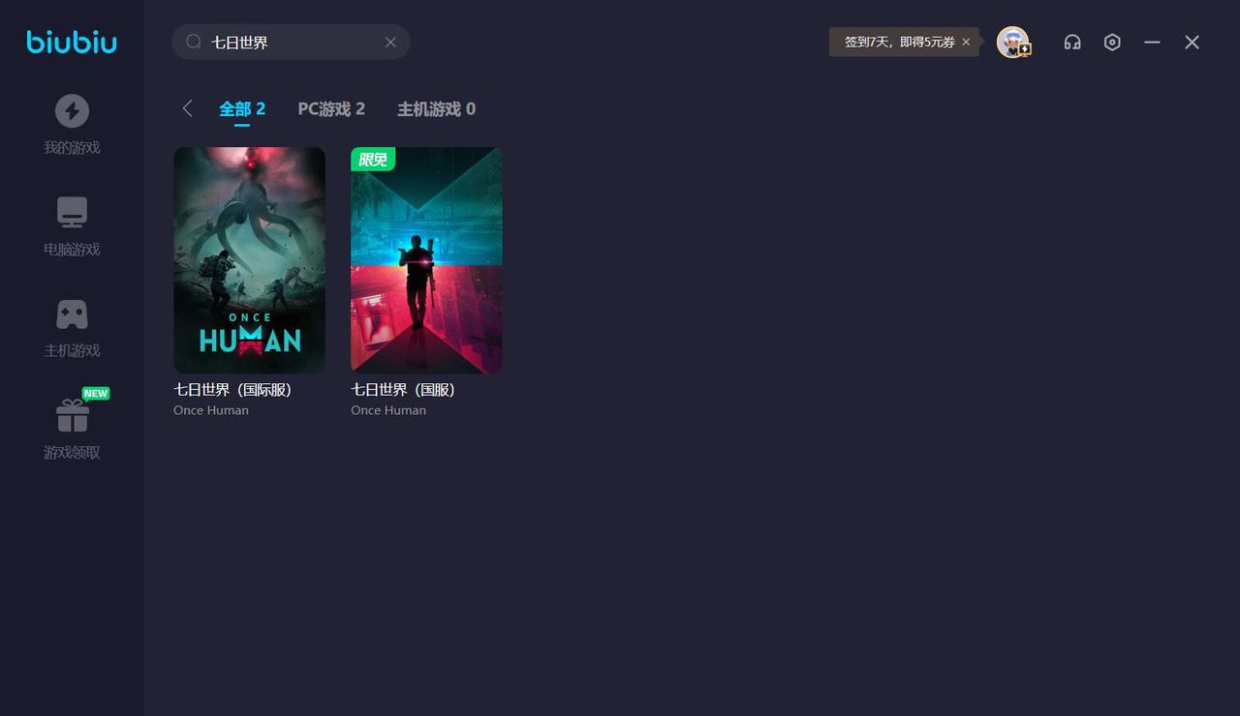This screenshot has height=716, width=1240.
Task: Open 游戏领取 gift icon
Action: [x=72, y=416]
